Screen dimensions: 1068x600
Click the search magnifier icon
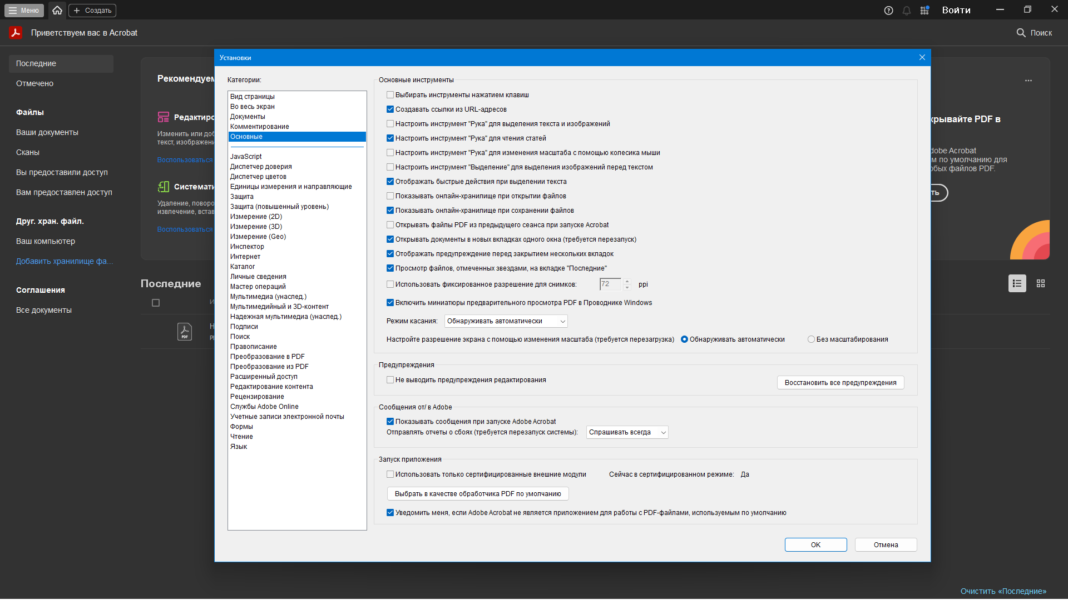pyautogui.click(x=1021, y=33)
